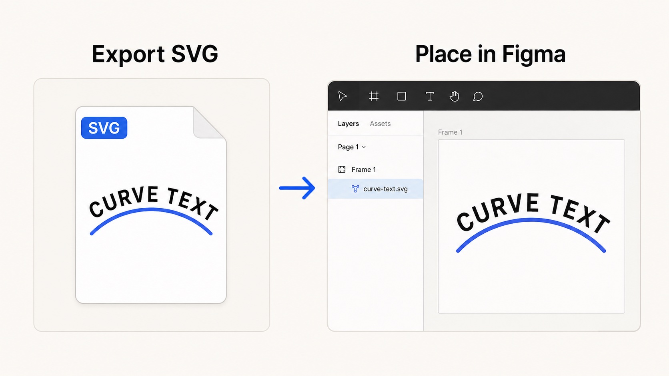Select the Hand tool

[x=454, y=96]
